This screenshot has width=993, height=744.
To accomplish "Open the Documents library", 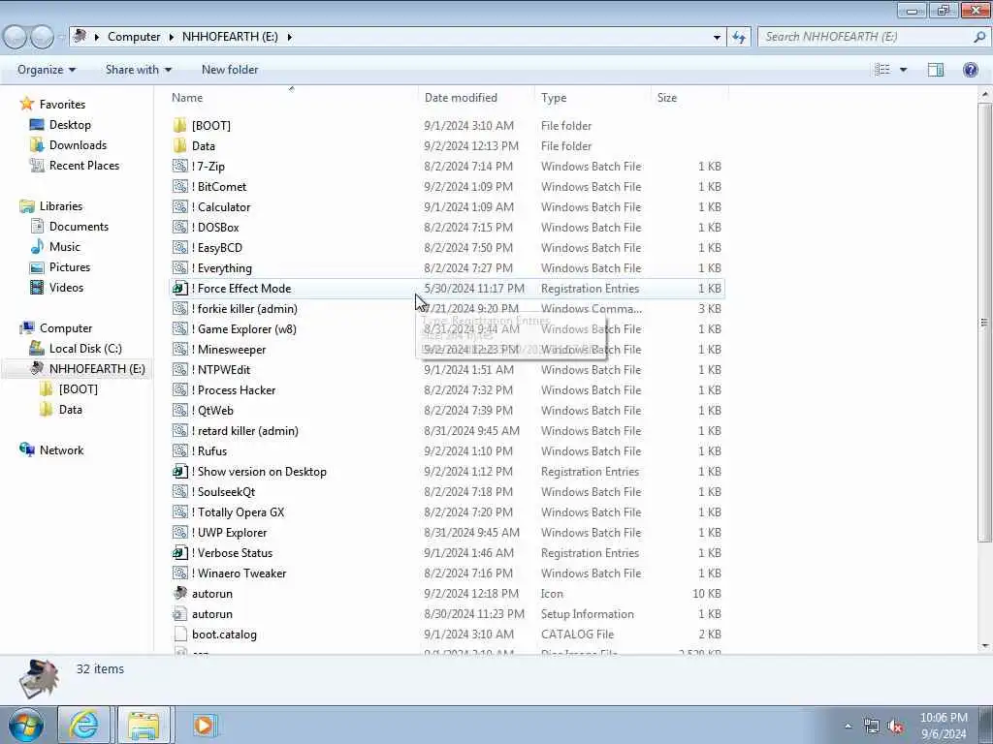I will 79,227.
